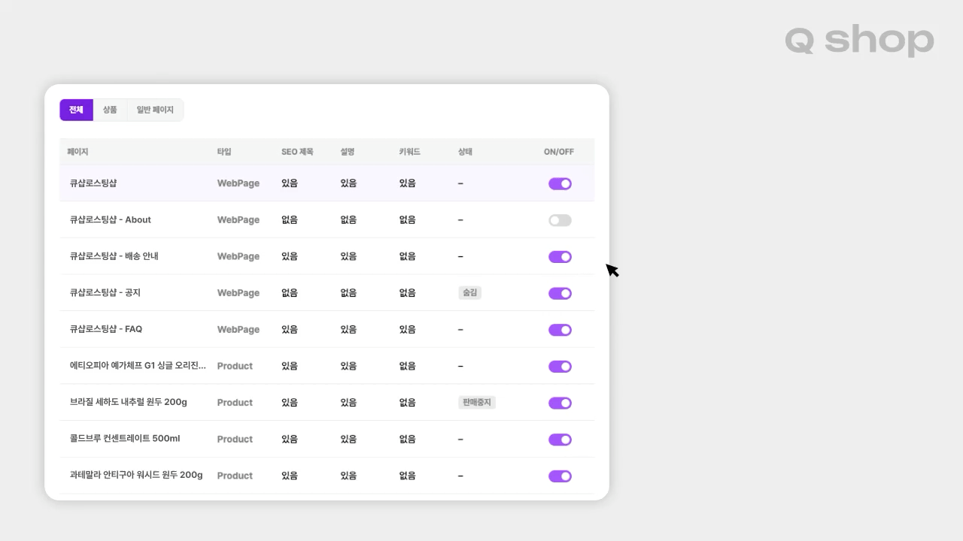Toggle the 브라질 세하도 원두 switch
The image size is (963, 541).
(x=560, y=403)
